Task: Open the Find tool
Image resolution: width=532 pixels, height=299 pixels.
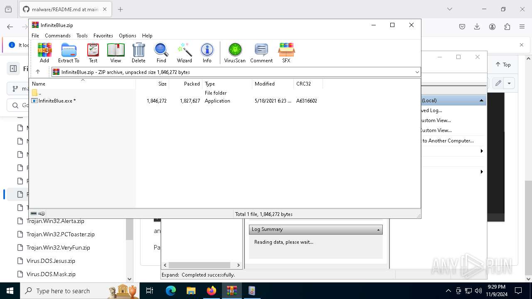Action: click(x=161, y=53)
